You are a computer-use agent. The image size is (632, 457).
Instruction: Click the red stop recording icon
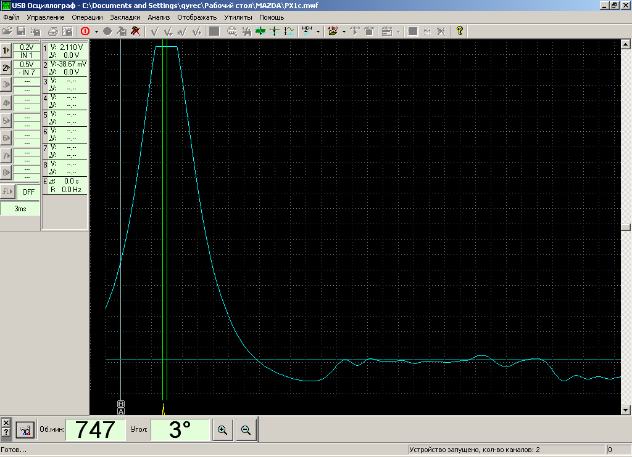click(x=85, y=31)
